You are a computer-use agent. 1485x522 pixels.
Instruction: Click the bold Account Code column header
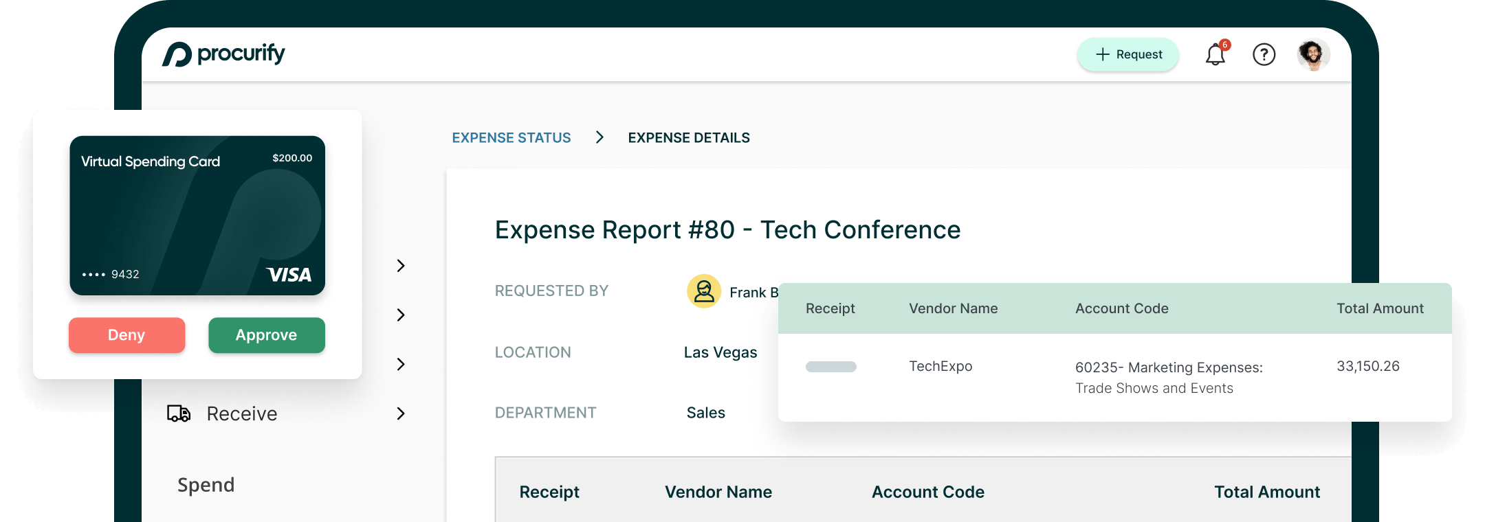[x=928, y=492]
